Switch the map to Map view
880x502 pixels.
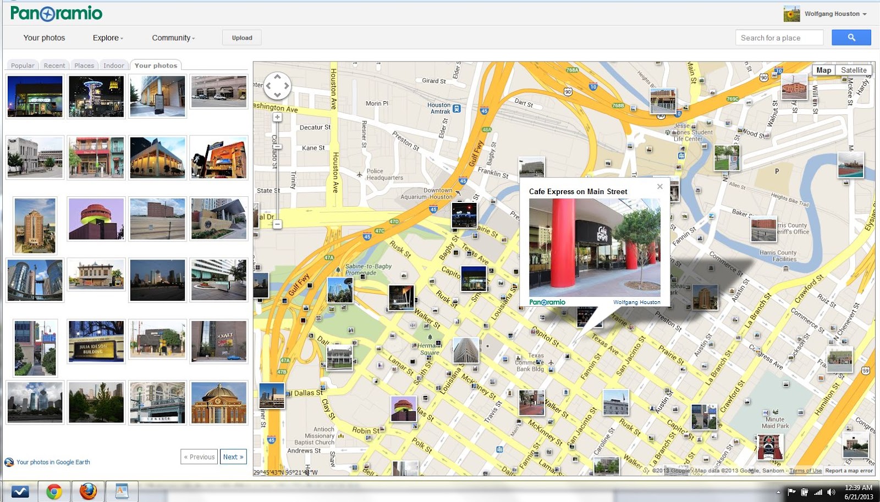pyautogui.click(x=824, y=70)
